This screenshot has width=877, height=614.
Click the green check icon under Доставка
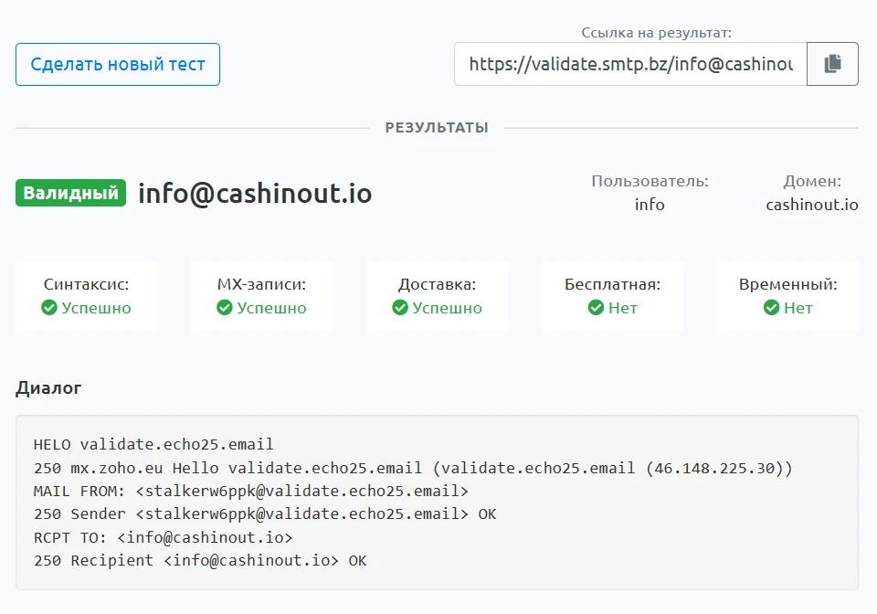(400, 308)
